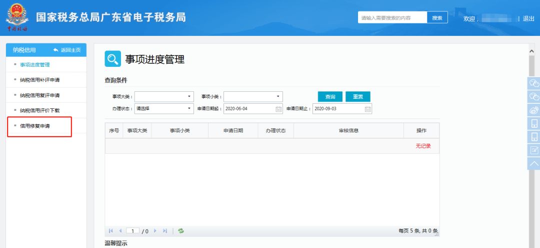Click the 重置 button

(358, 97)
